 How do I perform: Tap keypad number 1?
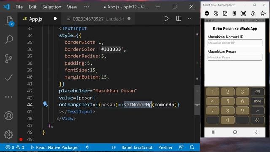click(x=213, y=92)
